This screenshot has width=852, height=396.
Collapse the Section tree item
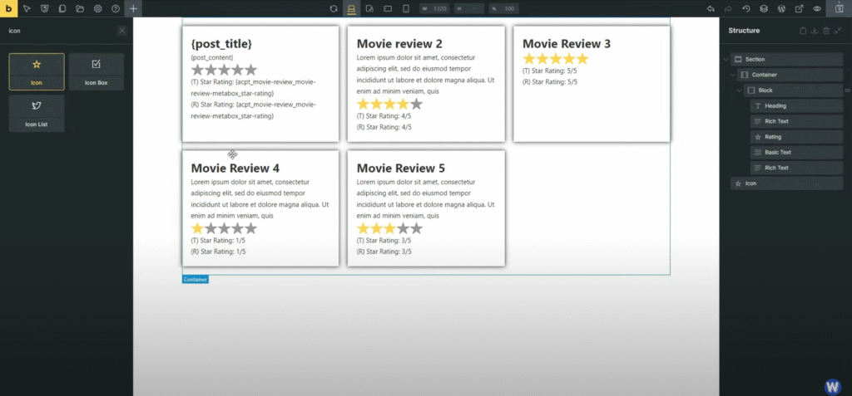coord(726,60)
